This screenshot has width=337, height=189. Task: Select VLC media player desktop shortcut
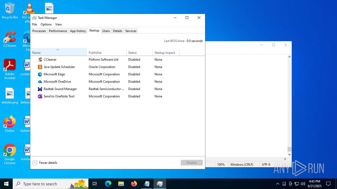point(28,12)
